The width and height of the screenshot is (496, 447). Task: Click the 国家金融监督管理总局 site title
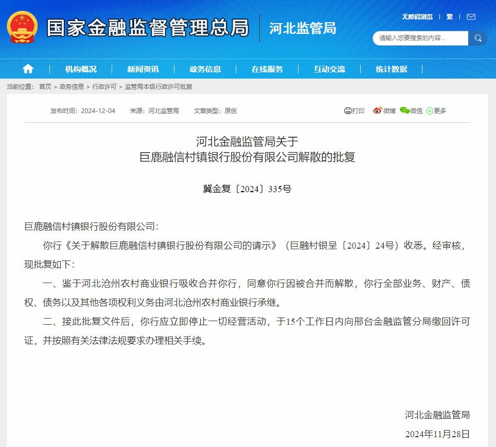click(148, 28)
